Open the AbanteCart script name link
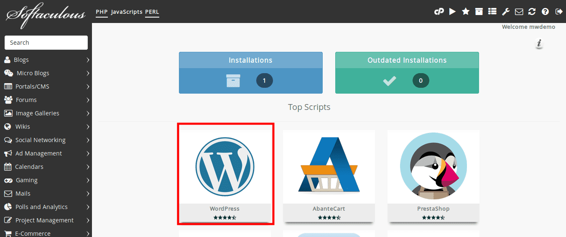This screenshot has width=566, height=237. click(329, 209)
